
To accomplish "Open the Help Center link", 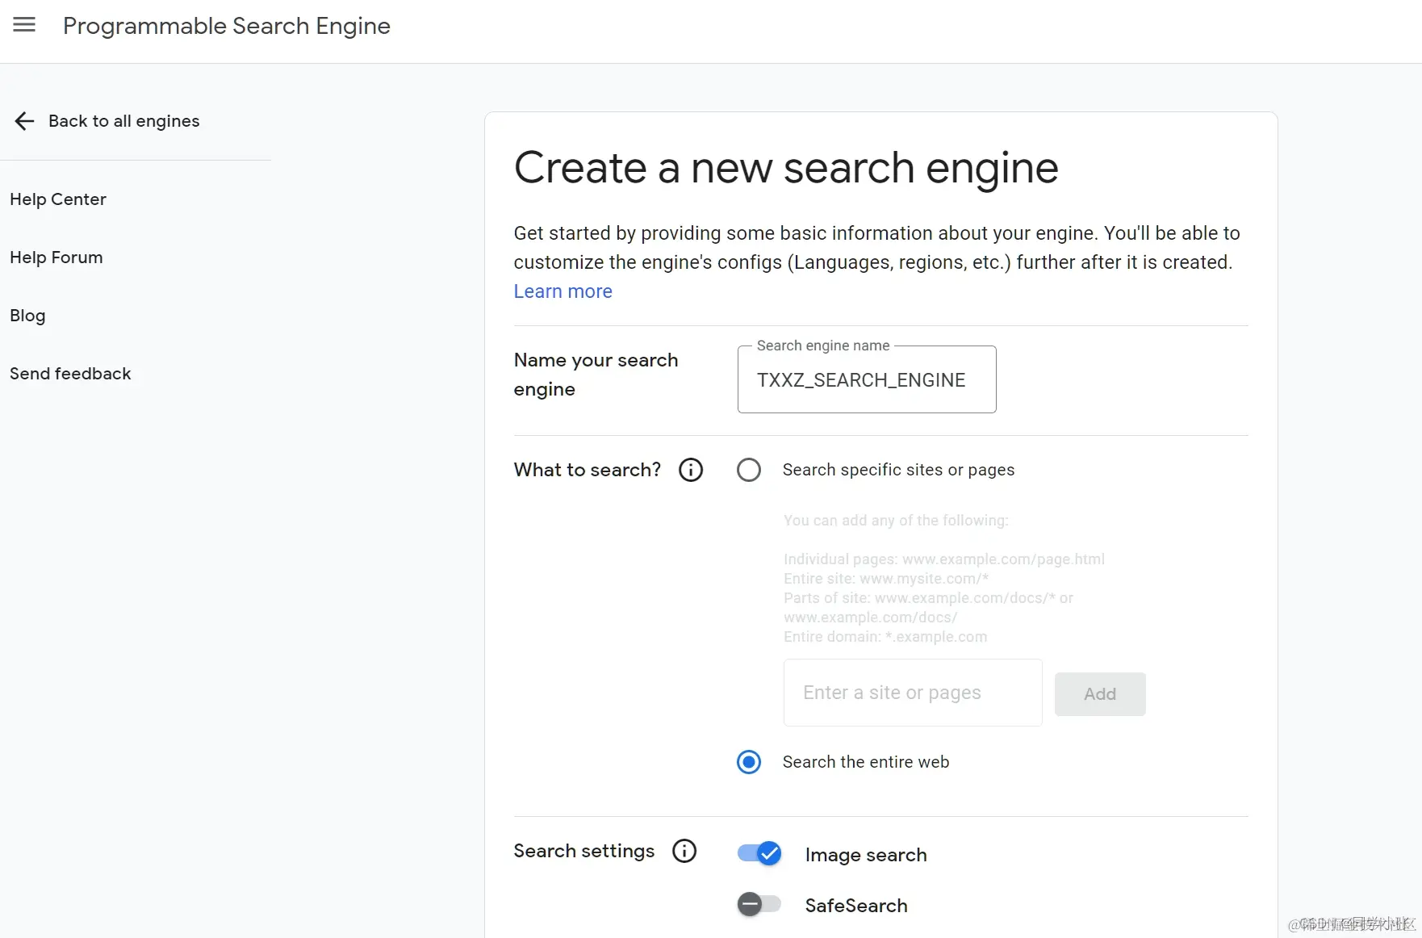I will point(58,199).
